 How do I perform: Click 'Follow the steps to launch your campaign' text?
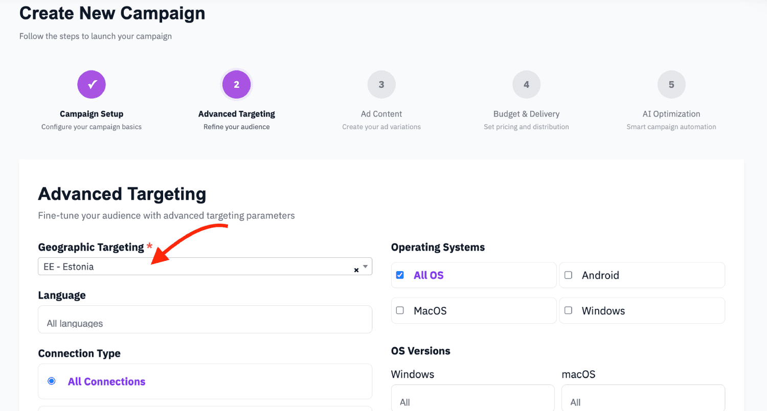click(x=96, y=36)
